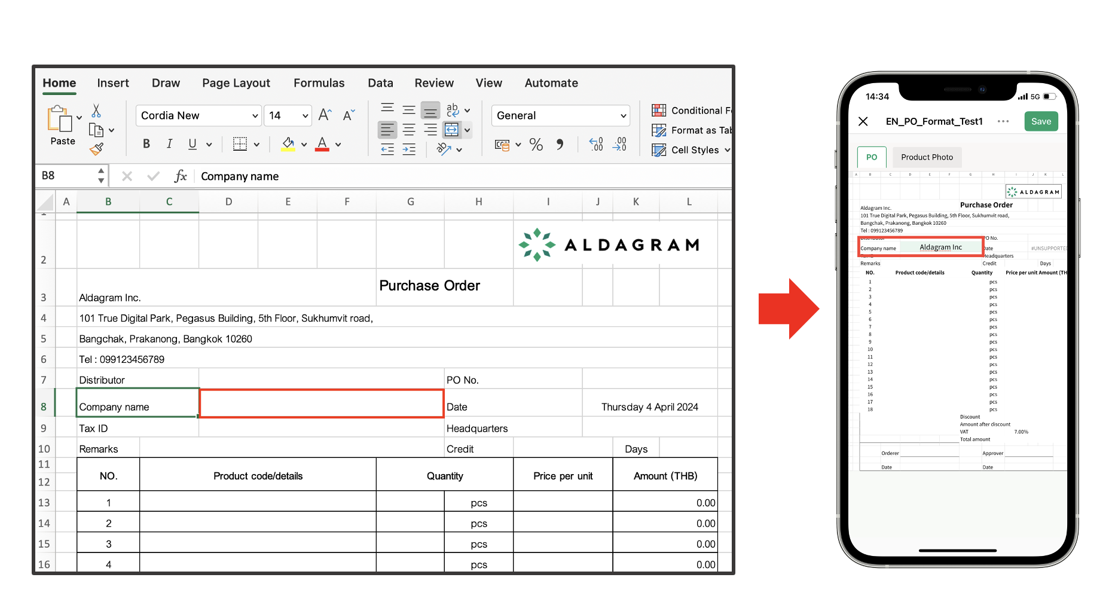Click the B8 Name Box field
Image resolution: width=1112 pixels, height=611 pixels.
[66, 176]
